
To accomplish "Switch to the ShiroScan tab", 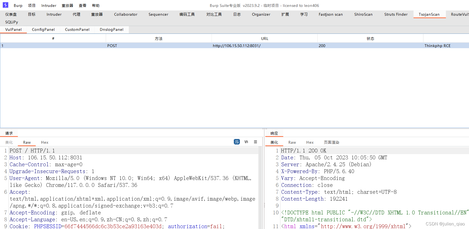I will [363, 14].
